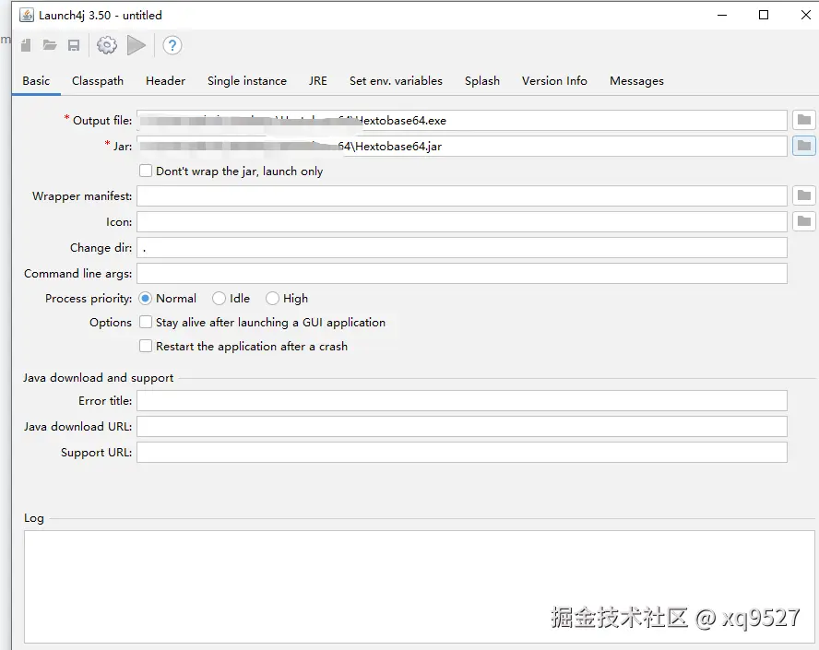Open the Set env. variables tab
The image size is (819, 650).
coord(396,81)
